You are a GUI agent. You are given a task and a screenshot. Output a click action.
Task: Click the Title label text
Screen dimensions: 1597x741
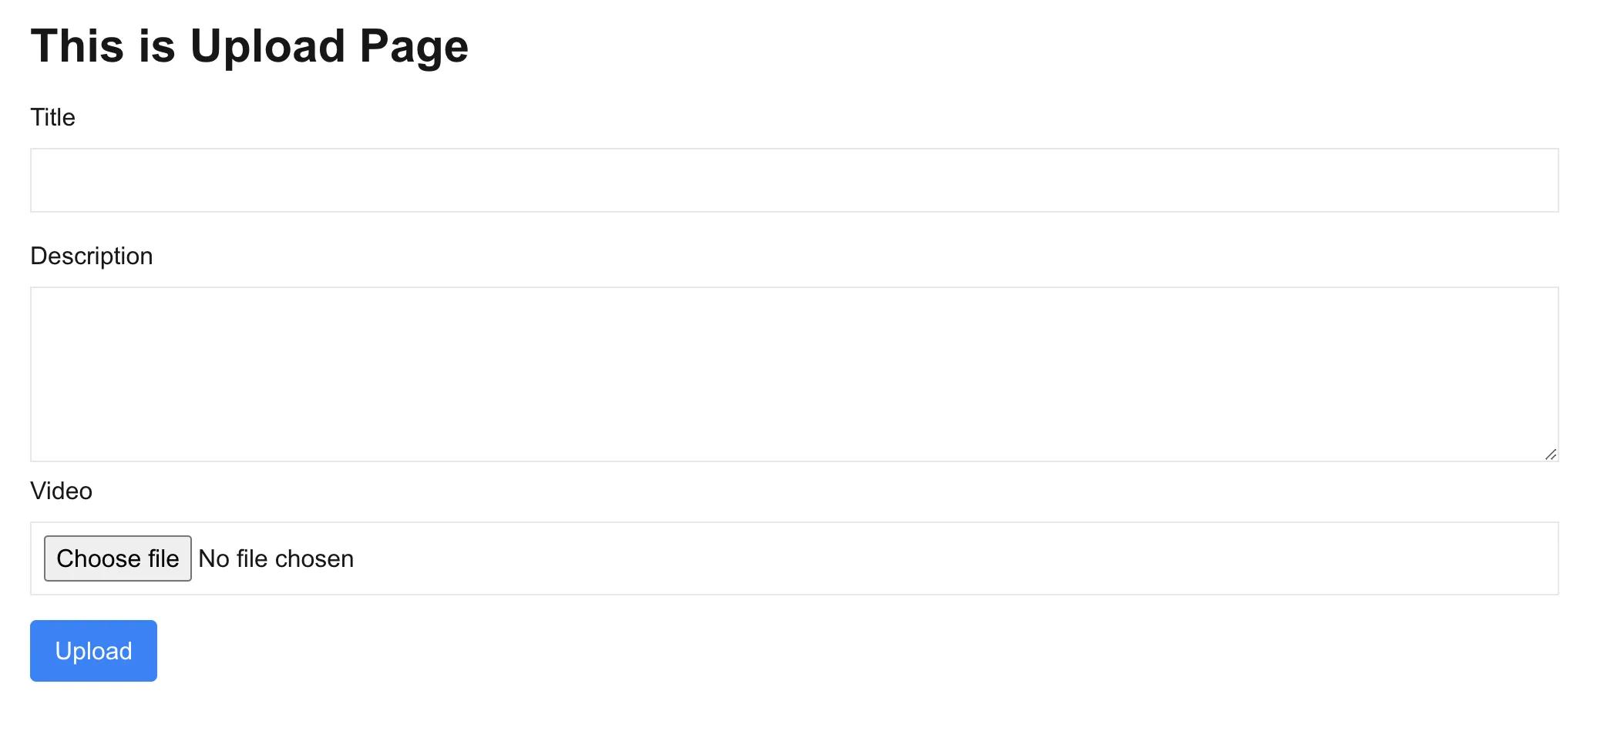(52, 117)
